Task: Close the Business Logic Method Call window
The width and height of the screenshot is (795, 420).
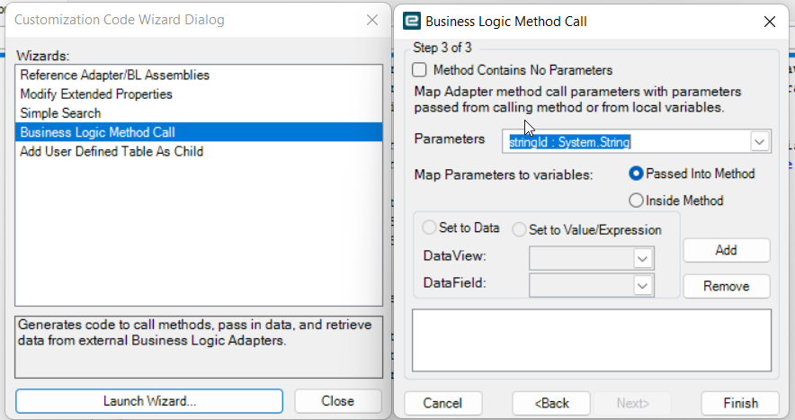Action: (769, 22)
